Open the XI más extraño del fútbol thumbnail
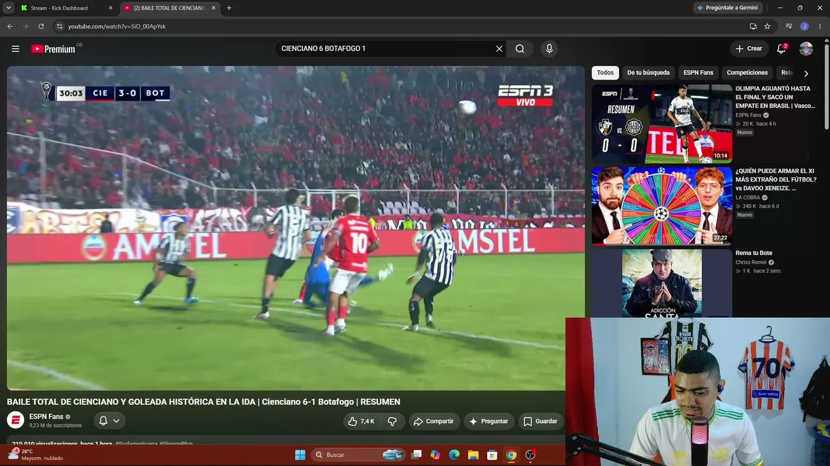This screenshot has height=466, width=830. click(x=661, y=205)
